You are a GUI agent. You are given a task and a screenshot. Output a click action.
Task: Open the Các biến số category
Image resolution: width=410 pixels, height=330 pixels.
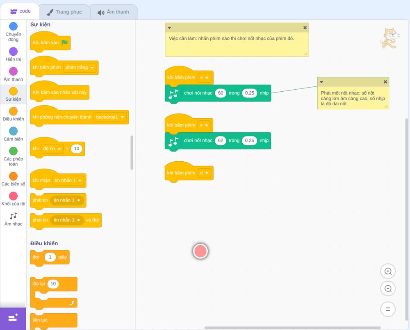[13, 179]
